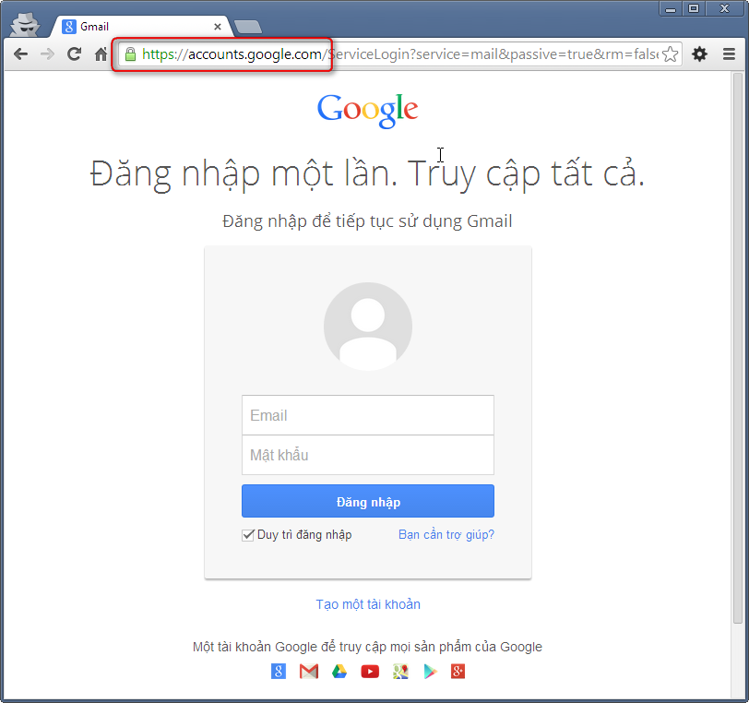This screenshot has height=703, width=749.
Task: Go to the home page icon
Action: click(101, 54)
